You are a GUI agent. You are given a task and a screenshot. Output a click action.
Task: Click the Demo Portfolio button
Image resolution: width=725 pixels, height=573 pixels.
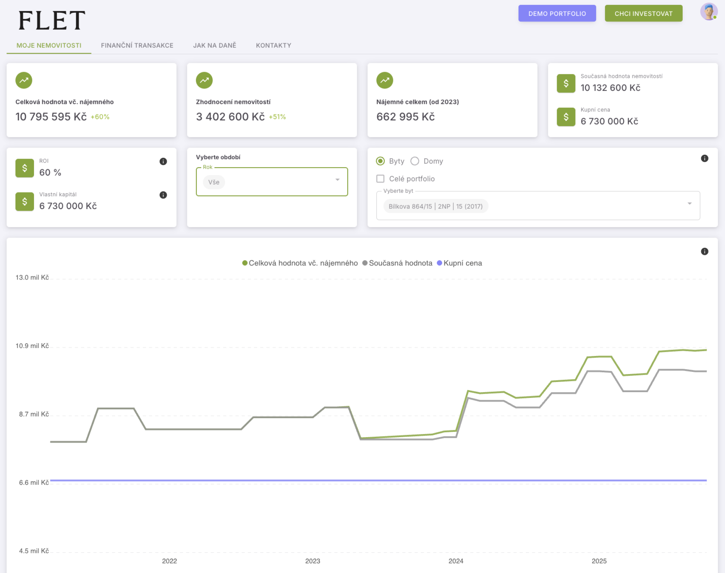(557, 14)
